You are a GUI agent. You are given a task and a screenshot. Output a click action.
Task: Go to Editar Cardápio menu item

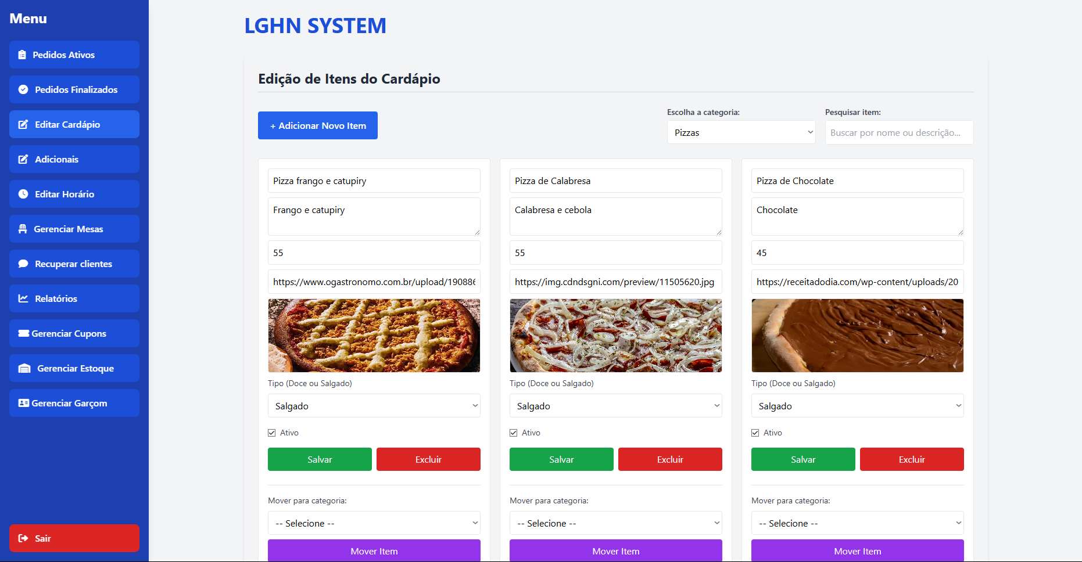(x=74, y=124)
